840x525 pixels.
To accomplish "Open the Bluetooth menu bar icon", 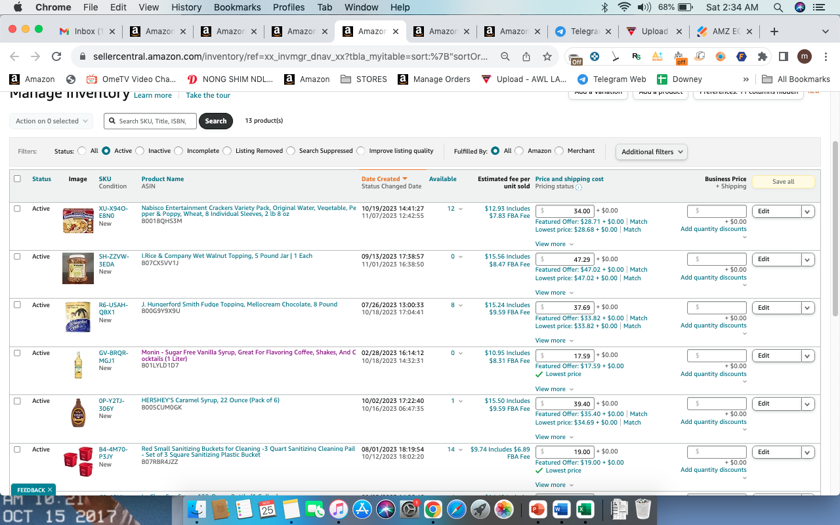I will click(605, 7).
